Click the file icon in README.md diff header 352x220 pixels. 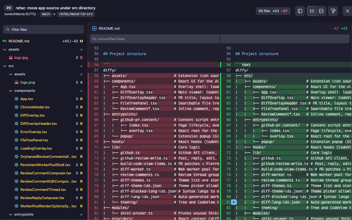pyautogui.click(x=94, y=28)
